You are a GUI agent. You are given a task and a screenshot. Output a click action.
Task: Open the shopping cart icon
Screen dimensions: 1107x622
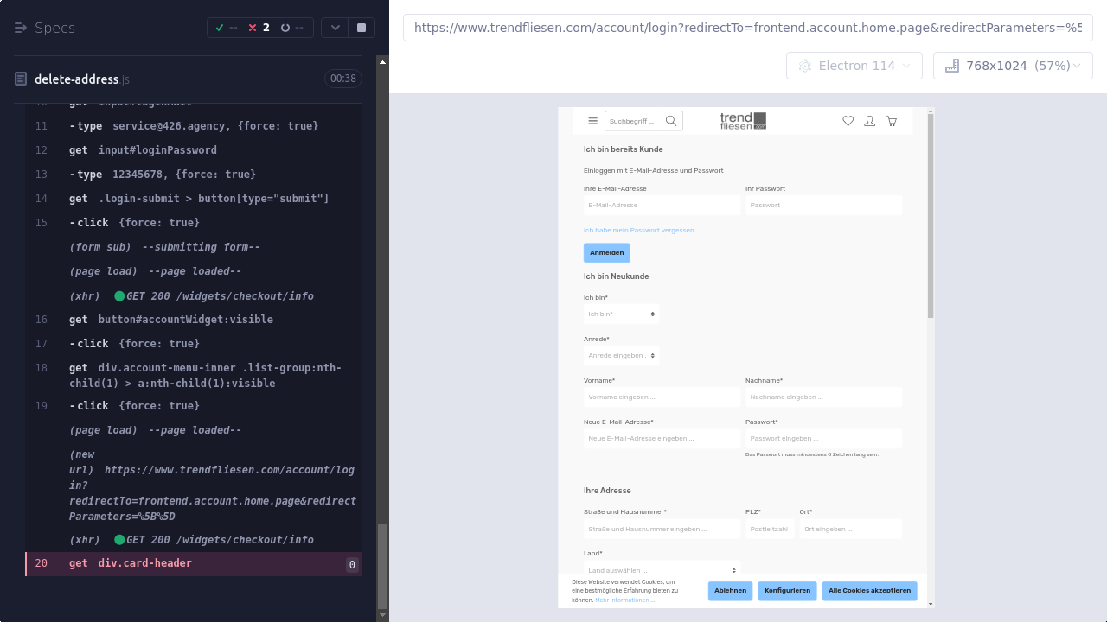coord(891,121)
